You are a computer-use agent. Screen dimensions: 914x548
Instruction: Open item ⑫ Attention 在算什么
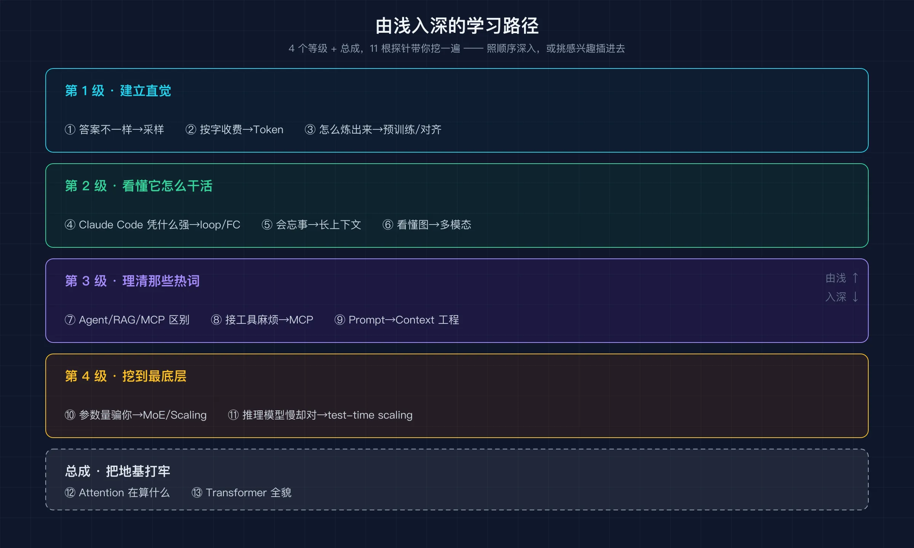click(117, 492)
